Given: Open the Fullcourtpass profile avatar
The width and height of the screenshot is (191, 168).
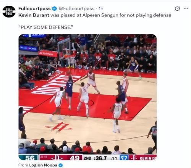Looking at the screenshot, I should pos(9,11).
